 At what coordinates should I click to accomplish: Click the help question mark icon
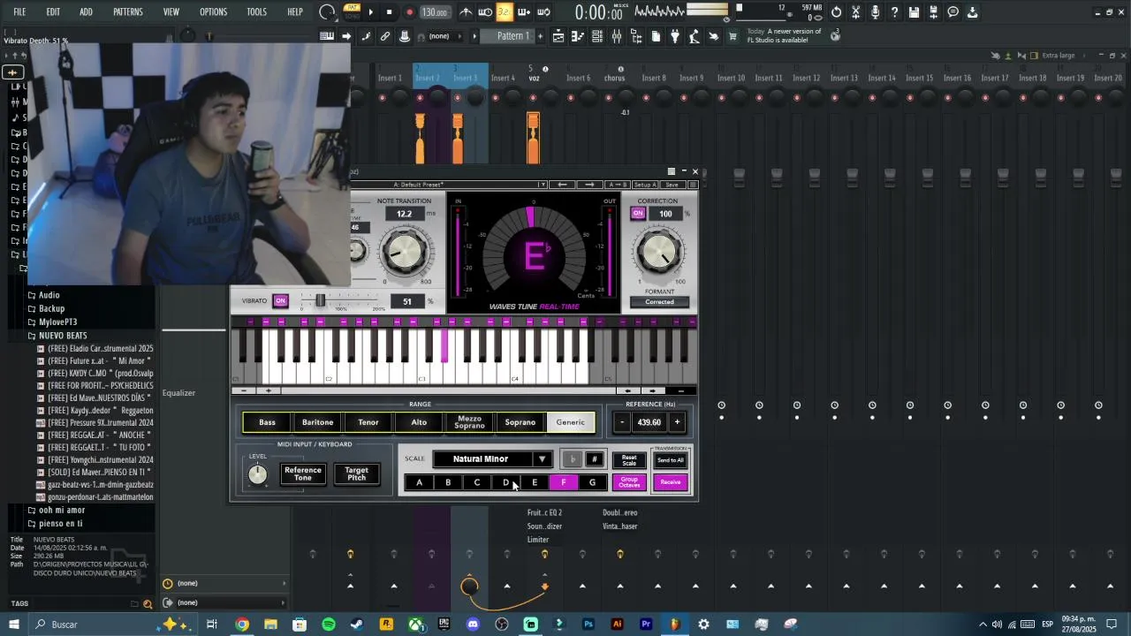coord(894,12)
